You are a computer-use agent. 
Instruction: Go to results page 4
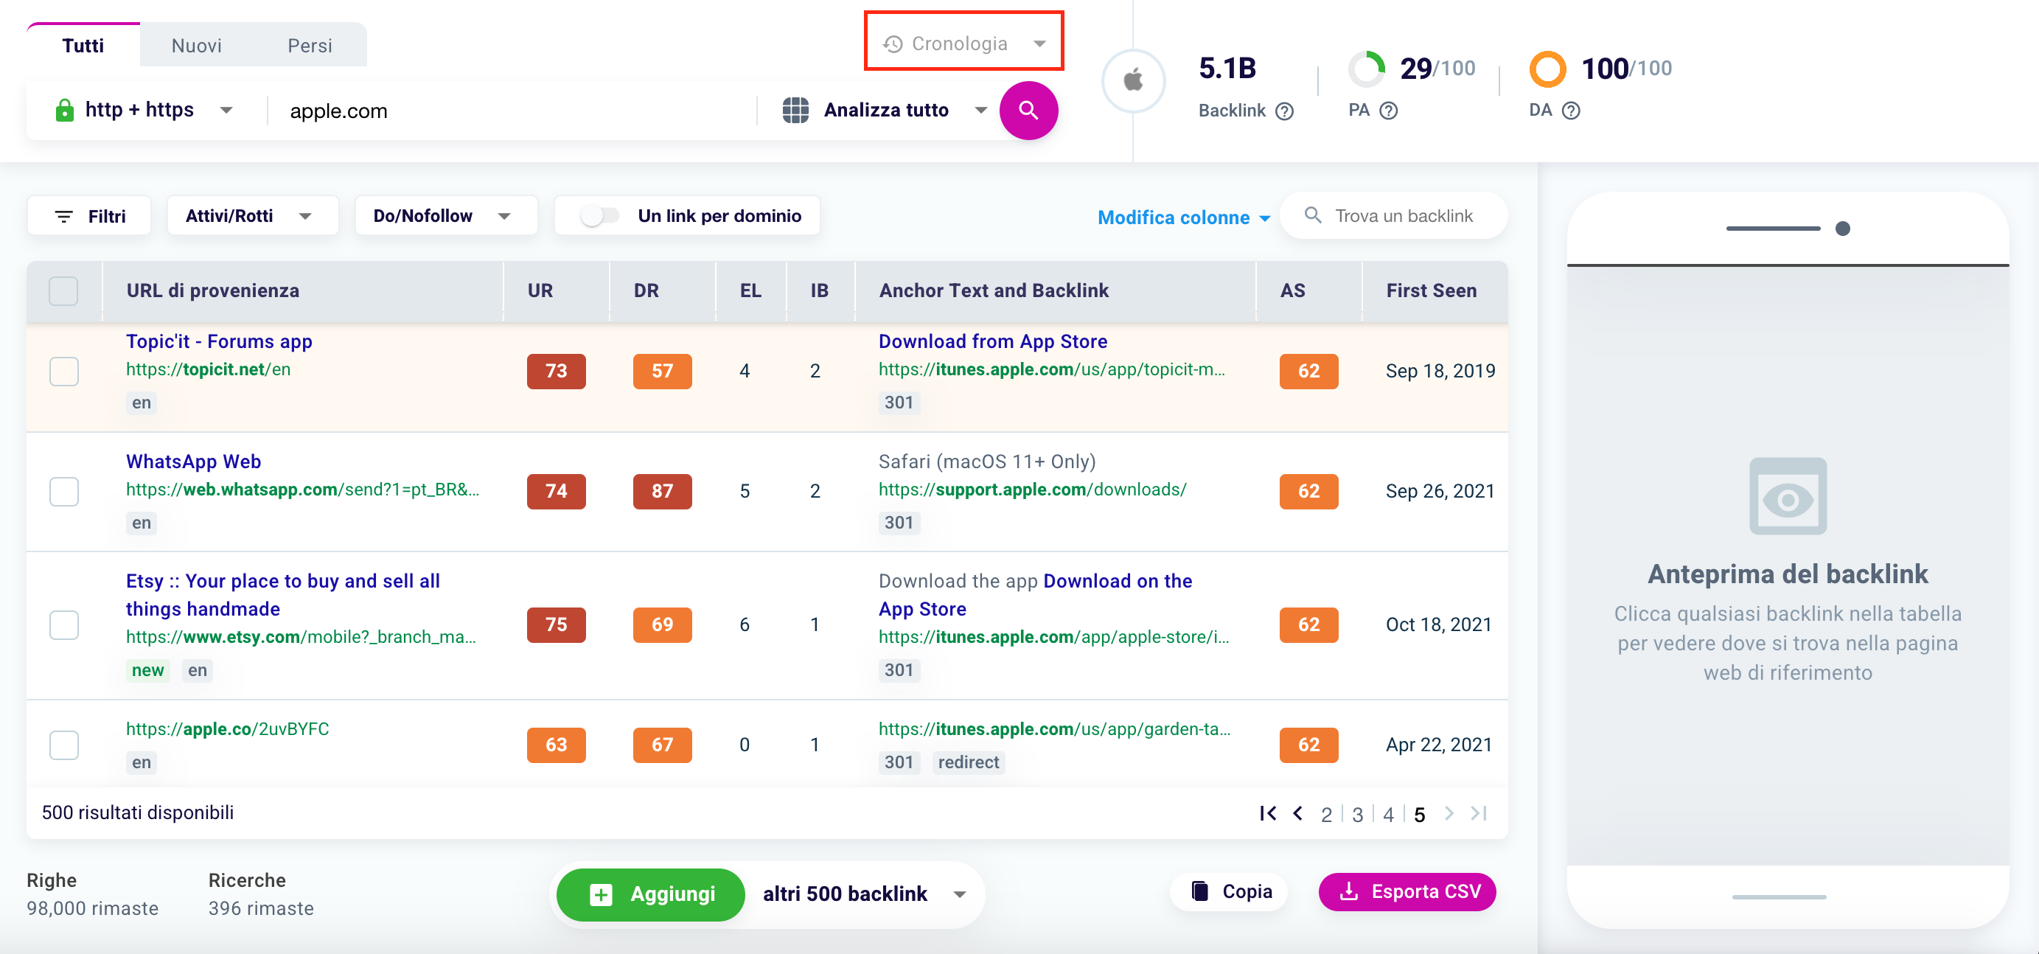(1387, 814)
